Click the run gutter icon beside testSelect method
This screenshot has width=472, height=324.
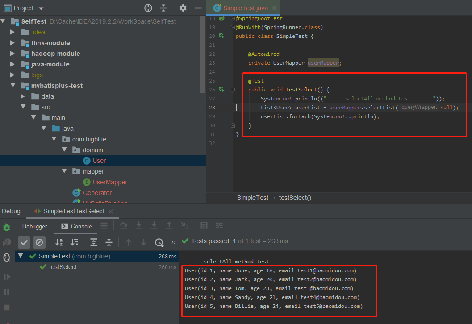[221, 89]
